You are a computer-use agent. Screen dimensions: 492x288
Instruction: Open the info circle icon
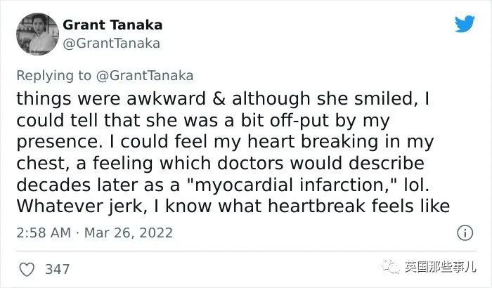pos(465,233)
